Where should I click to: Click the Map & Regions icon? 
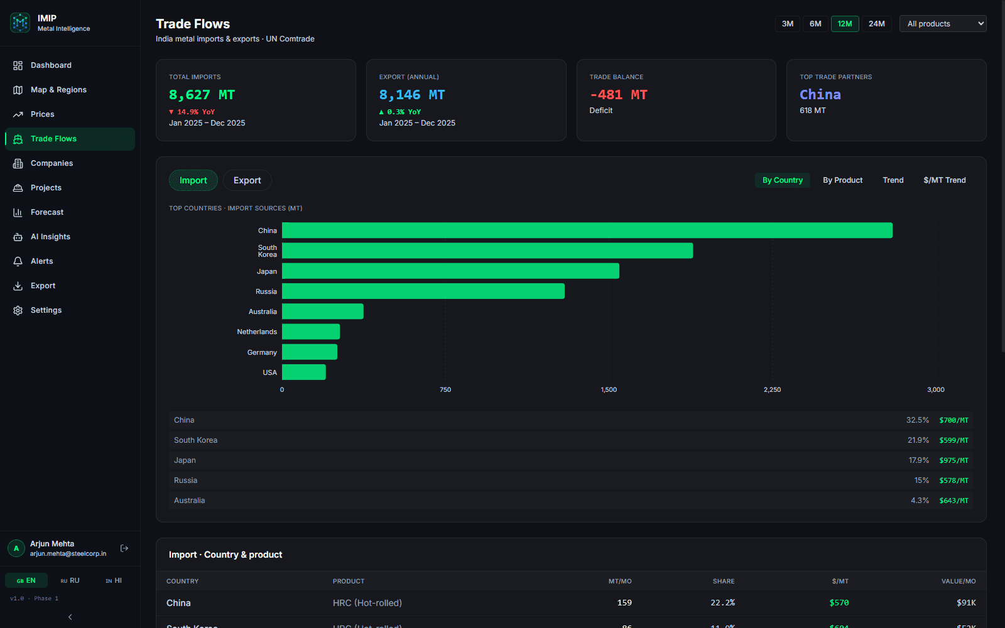pos(18,90)
